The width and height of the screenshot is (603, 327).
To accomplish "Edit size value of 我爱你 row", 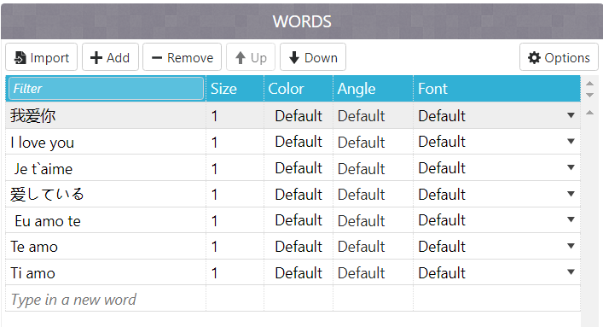I will coord(235,115).
